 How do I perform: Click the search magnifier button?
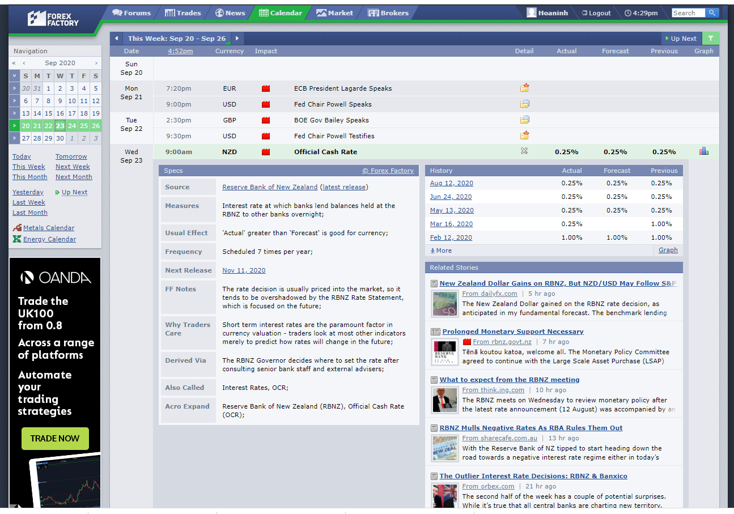click(712, 12)
